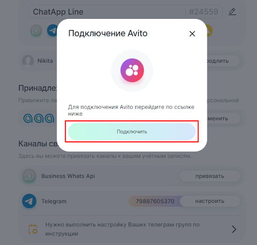The height and width of the screenshot is (245, 257).
Task: Click Business Whats Api channel icon
Action: tap(29, 176)
